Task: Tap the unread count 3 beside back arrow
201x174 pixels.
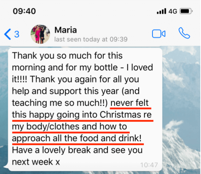Action: click(17, 34)
